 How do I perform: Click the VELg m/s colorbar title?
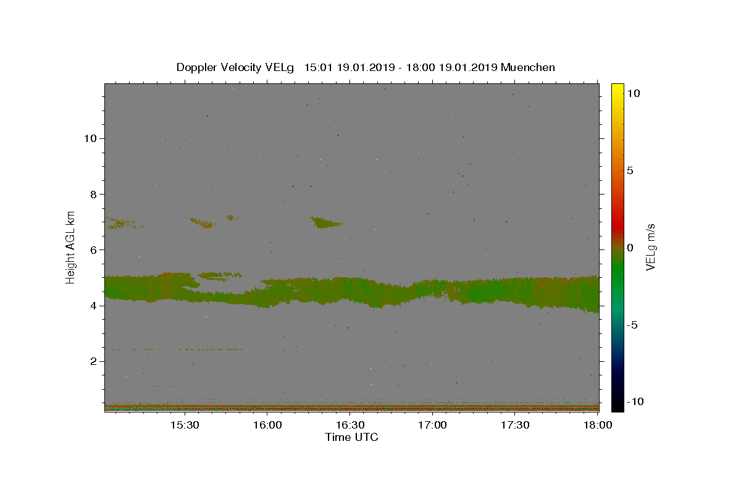[x=650, y=247]
